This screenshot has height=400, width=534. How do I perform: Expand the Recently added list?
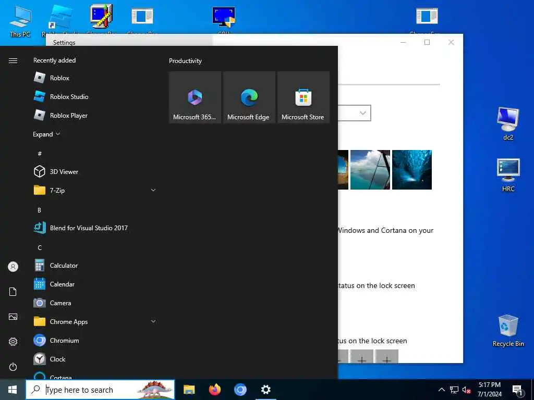[x=46, y=134]
